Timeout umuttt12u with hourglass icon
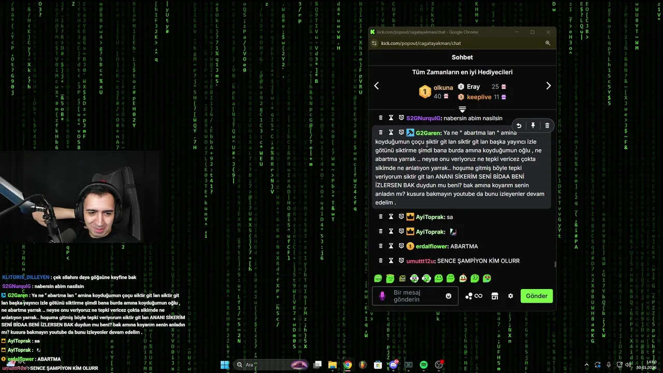Image resolution: width=663 pixels, height=373 pixels. (x=391, y=261)
